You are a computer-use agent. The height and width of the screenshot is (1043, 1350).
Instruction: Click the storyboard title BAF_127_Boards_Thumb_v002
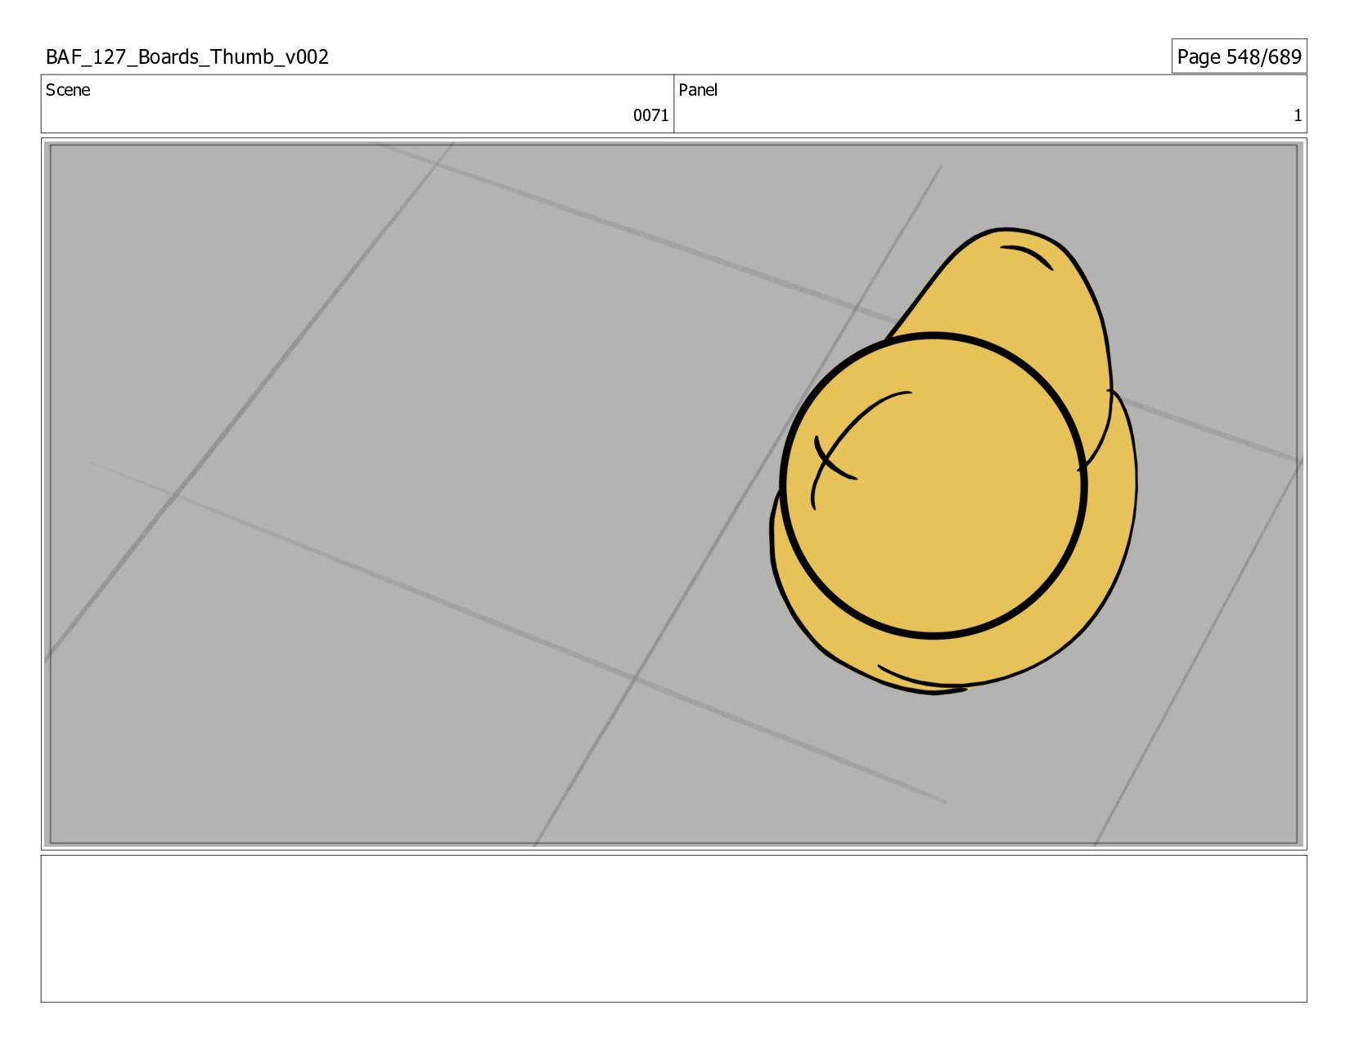pyautogui.click(x=187, y=56)
